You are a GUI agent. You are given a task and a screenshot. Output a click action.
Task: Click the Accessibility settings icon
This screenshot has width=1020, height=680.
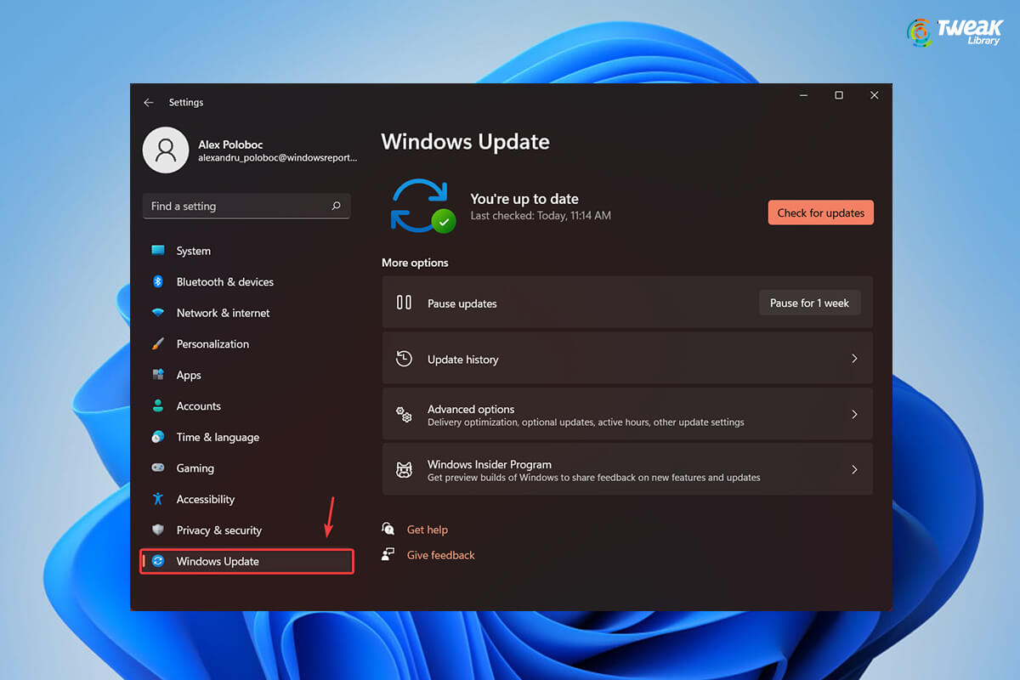(158, 499)
